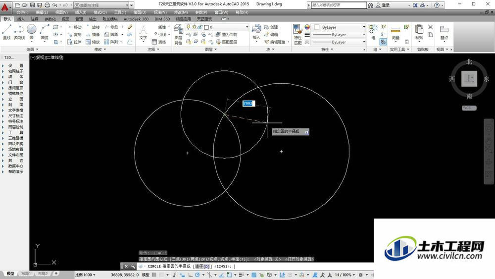Open the 文件(F) menu
This screenshot has height=279, width=495.
pos(22,12)
